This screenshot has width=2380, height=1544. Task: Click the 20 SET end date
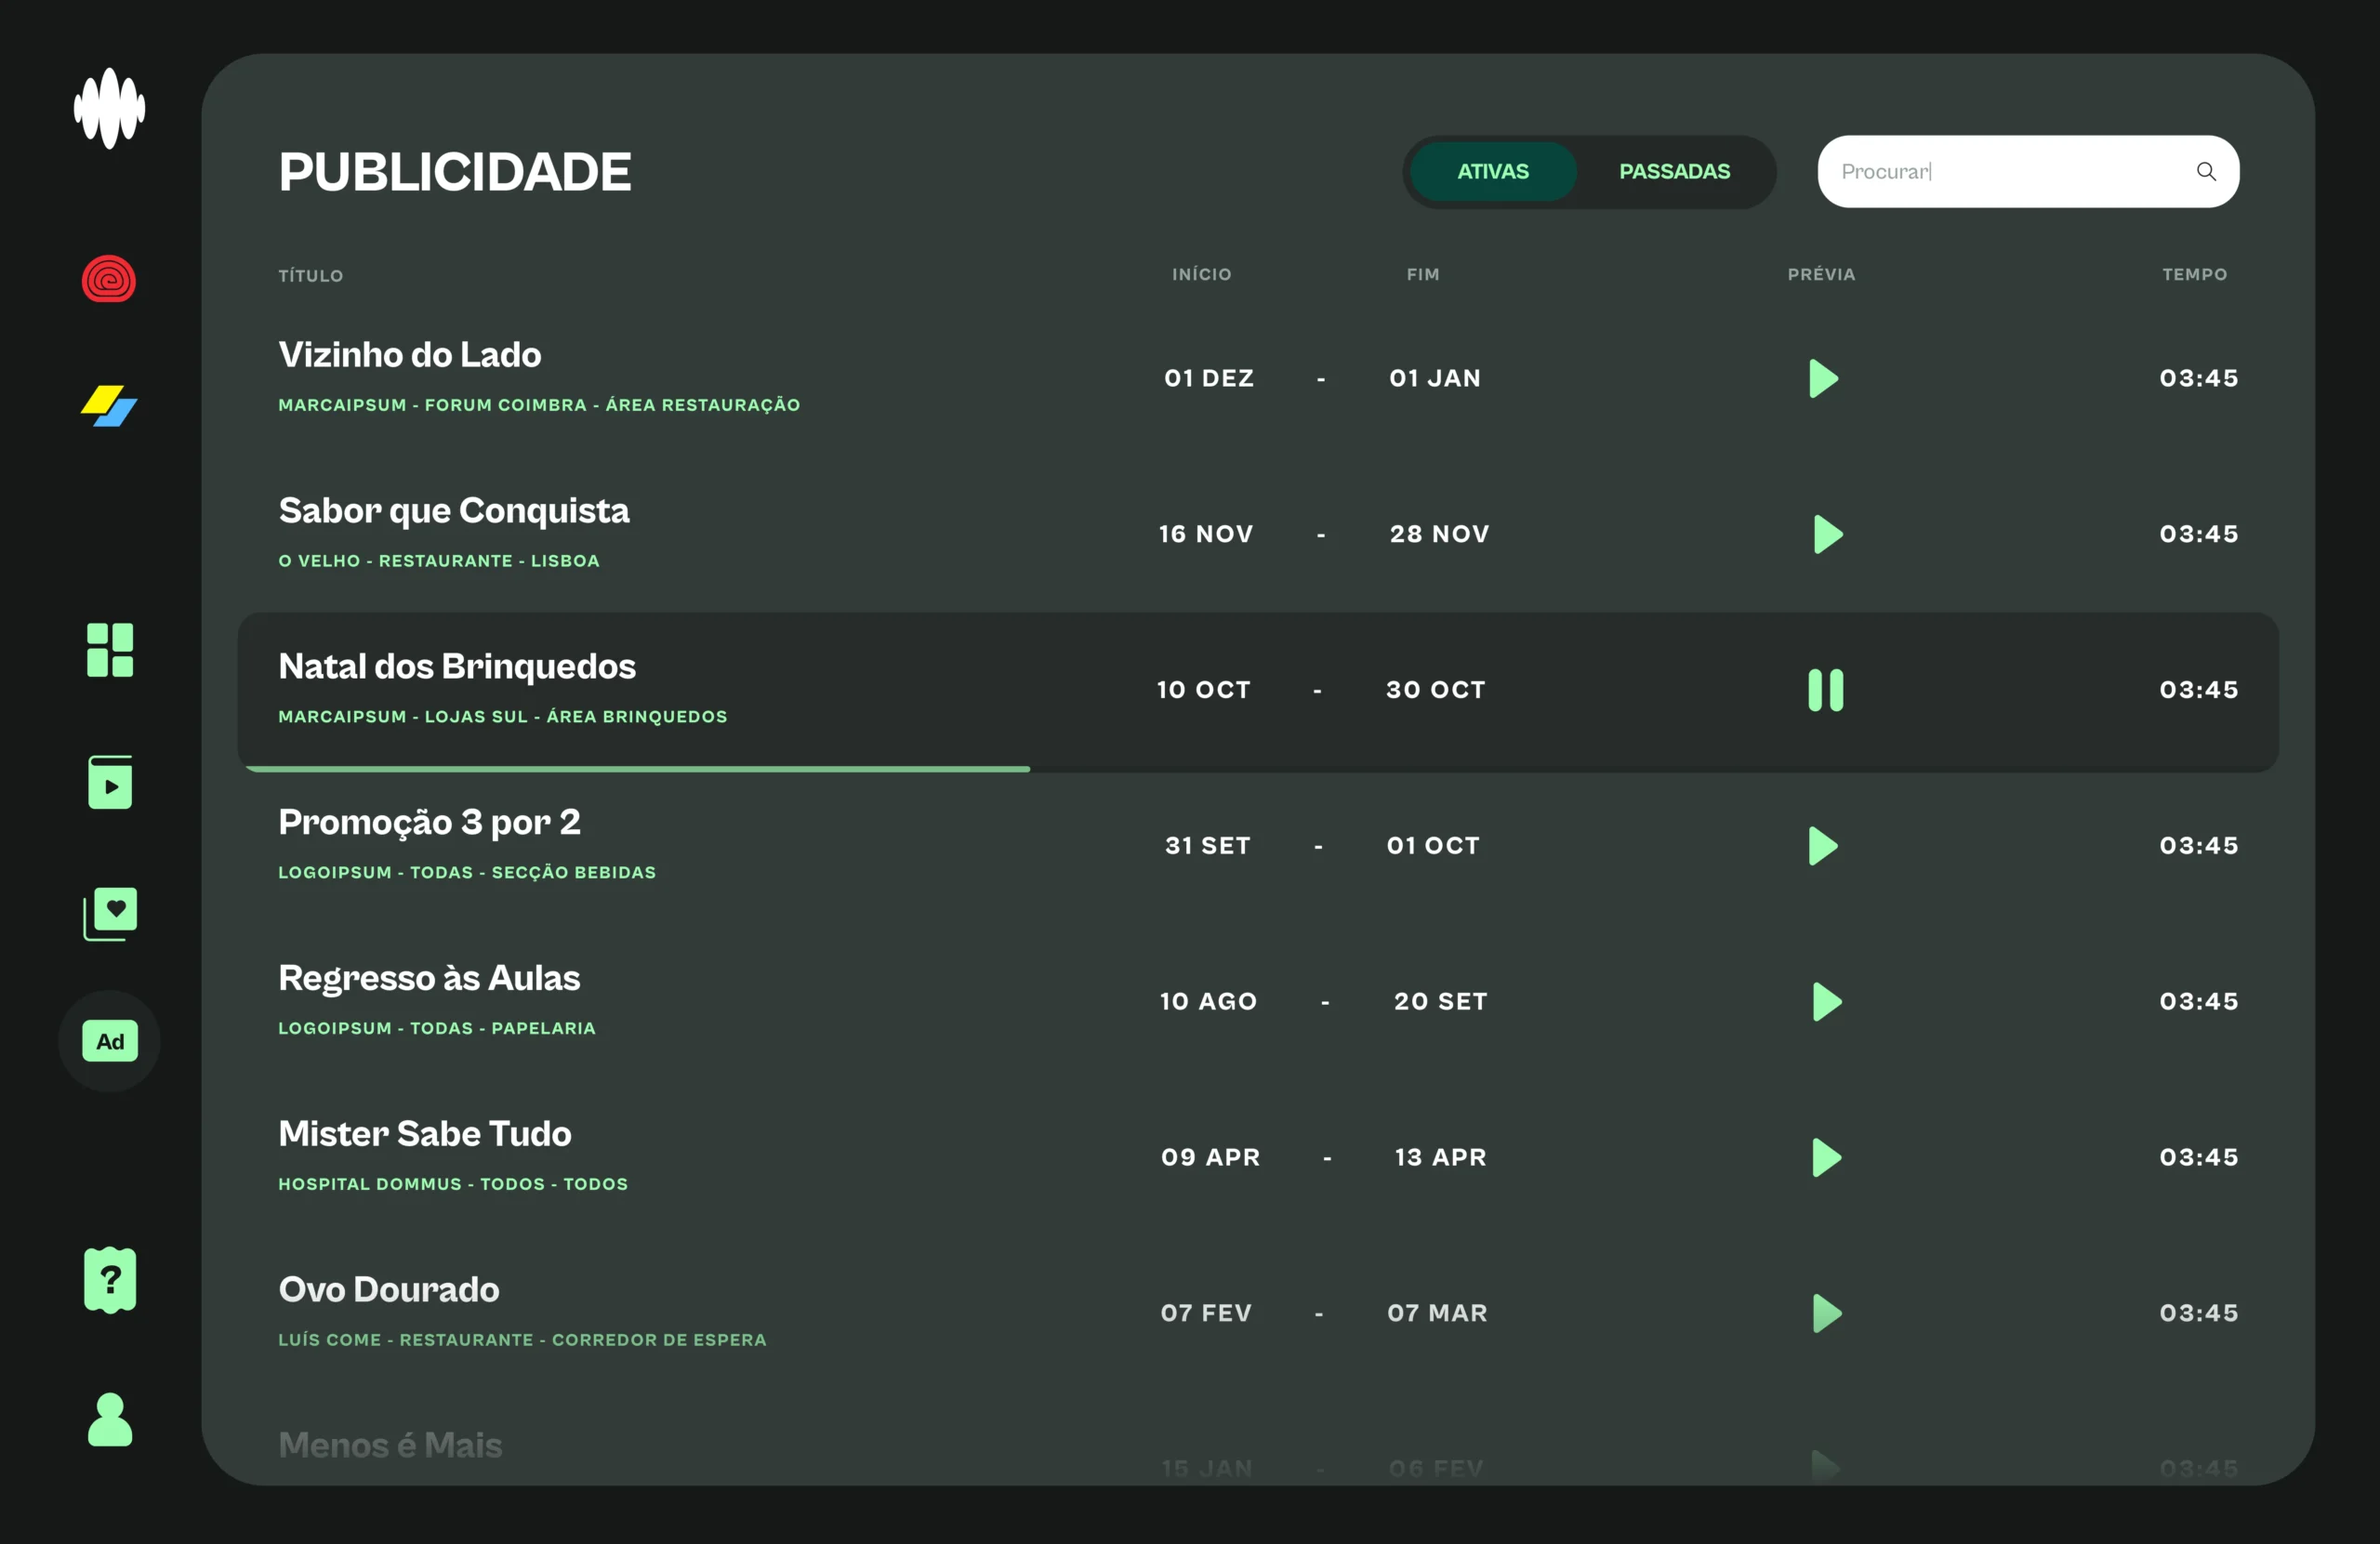1441,1001
